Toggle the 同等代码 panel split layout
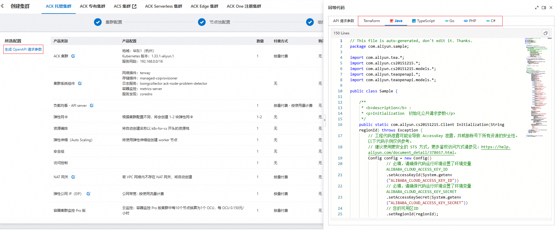This screenshot has width=558, height=230. 544,8
